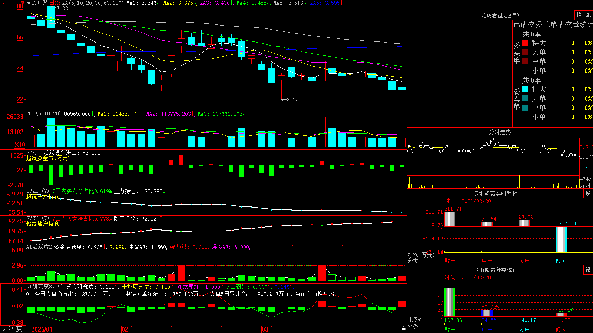The width and height of the screenshot is (593, 333).
Task: Click the dark red 中单 buy-order swatch
Action: pyautogui.click(x=525, y=61)
